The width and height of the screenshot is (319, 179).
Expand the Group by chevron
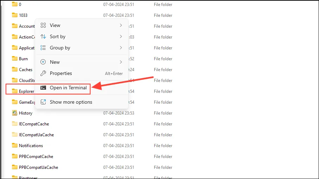(121, 48)
